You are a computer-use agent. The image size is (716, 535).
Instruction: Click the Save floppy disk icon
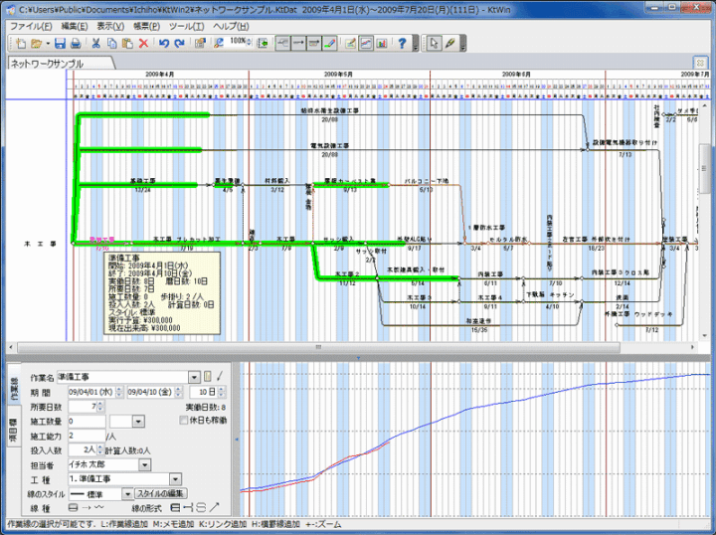60,44
